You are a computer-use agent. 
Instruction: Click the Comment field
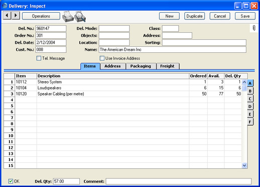(x=179, y=181)
